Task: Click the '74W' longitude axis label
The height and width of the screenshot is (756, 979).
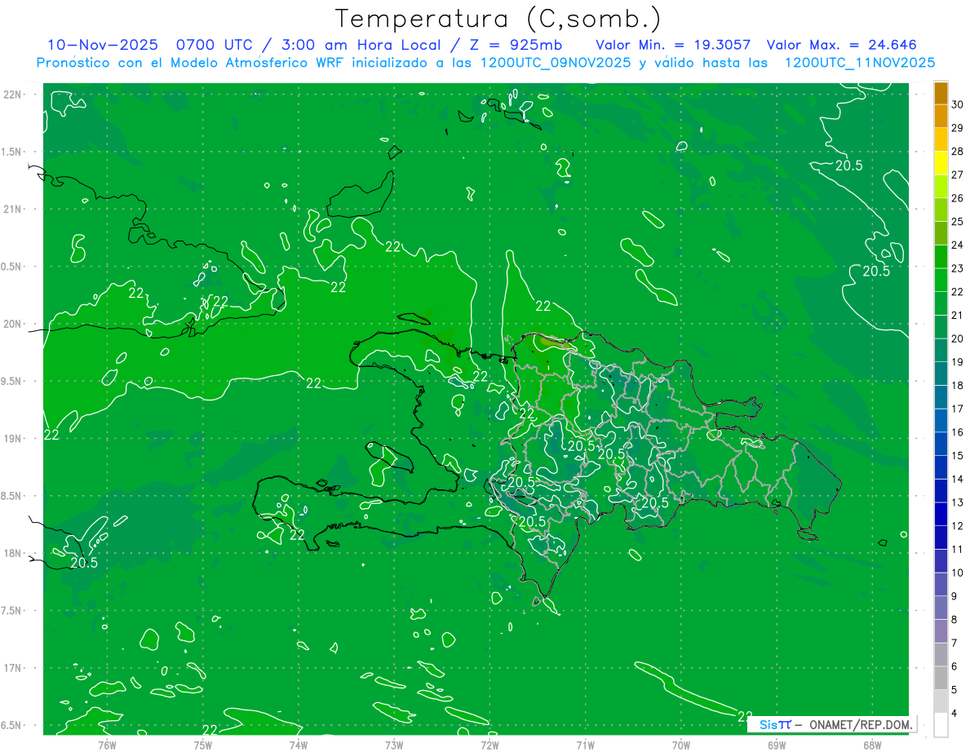Action: [x=299, y=745]
